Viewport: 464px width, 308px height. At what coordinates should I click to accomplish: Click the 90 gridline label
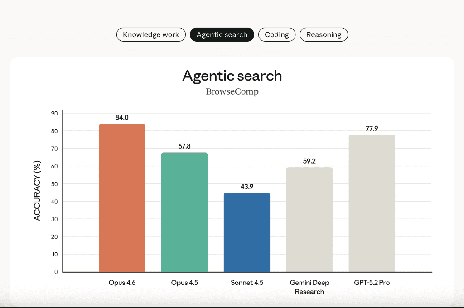(53, 113)
